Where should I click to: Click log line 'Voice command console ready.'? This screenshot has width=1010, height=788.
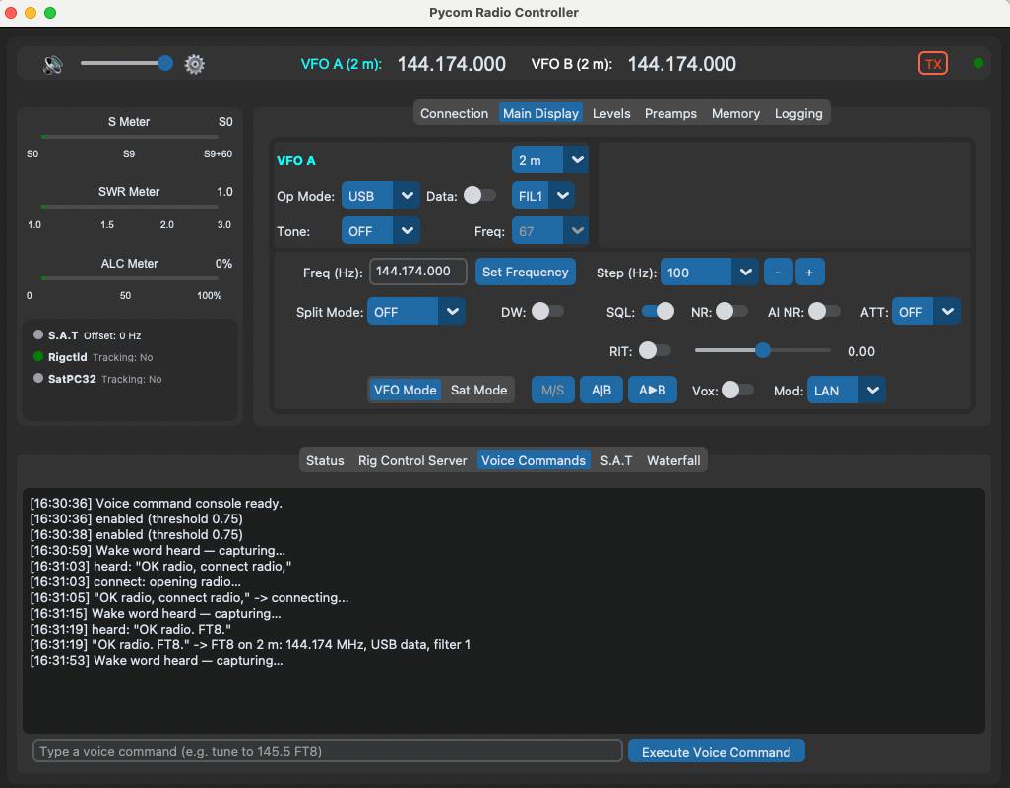coord(156,504)
